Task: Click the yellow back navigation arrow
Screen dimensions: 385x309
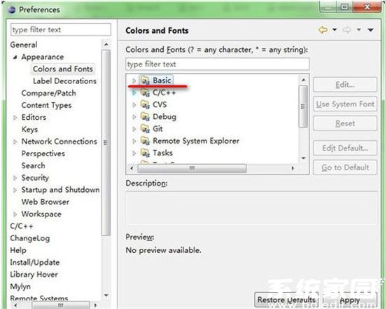Action: coord(323,30)
